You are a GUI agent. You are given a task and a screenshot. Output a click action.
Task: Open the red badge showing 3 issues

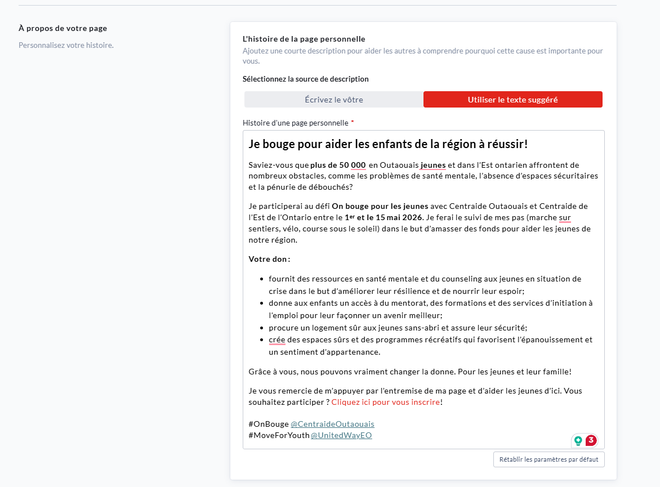click(591, 440)
